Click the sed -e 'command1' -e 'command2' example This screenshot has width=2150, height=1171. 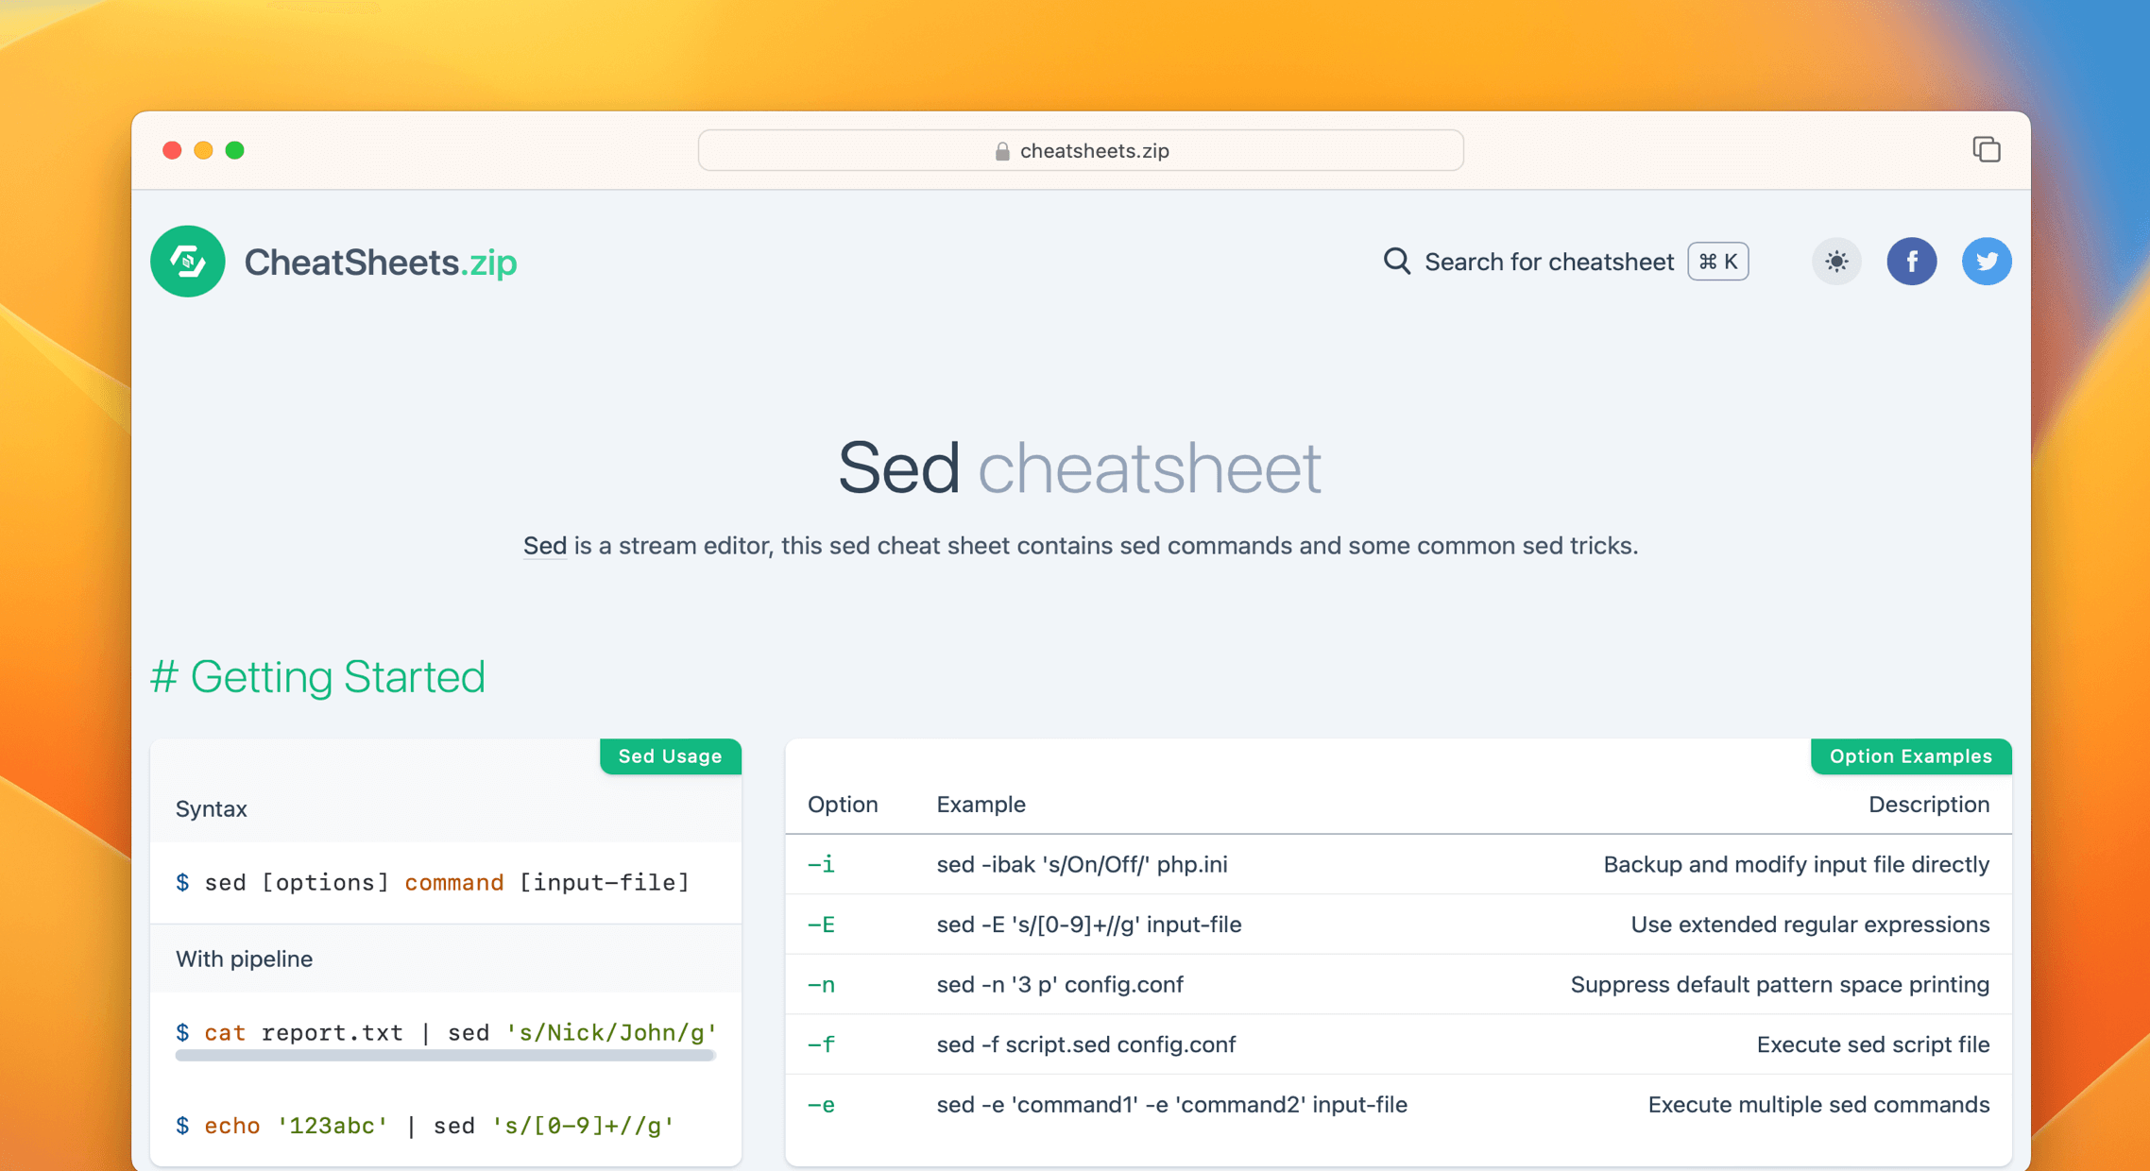1172,1105
